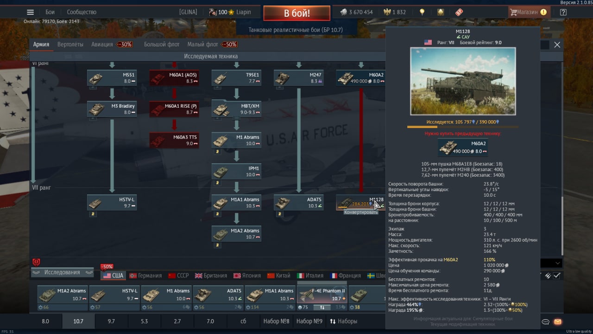Viewport: 593px width, 334px height.
Task: Start battle with В бой! button
Action: click(296, 13)
